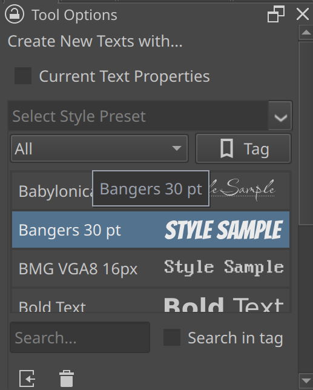Click the Select Style Preset field
Screen dimensions: 313x390
click(139, 116)
